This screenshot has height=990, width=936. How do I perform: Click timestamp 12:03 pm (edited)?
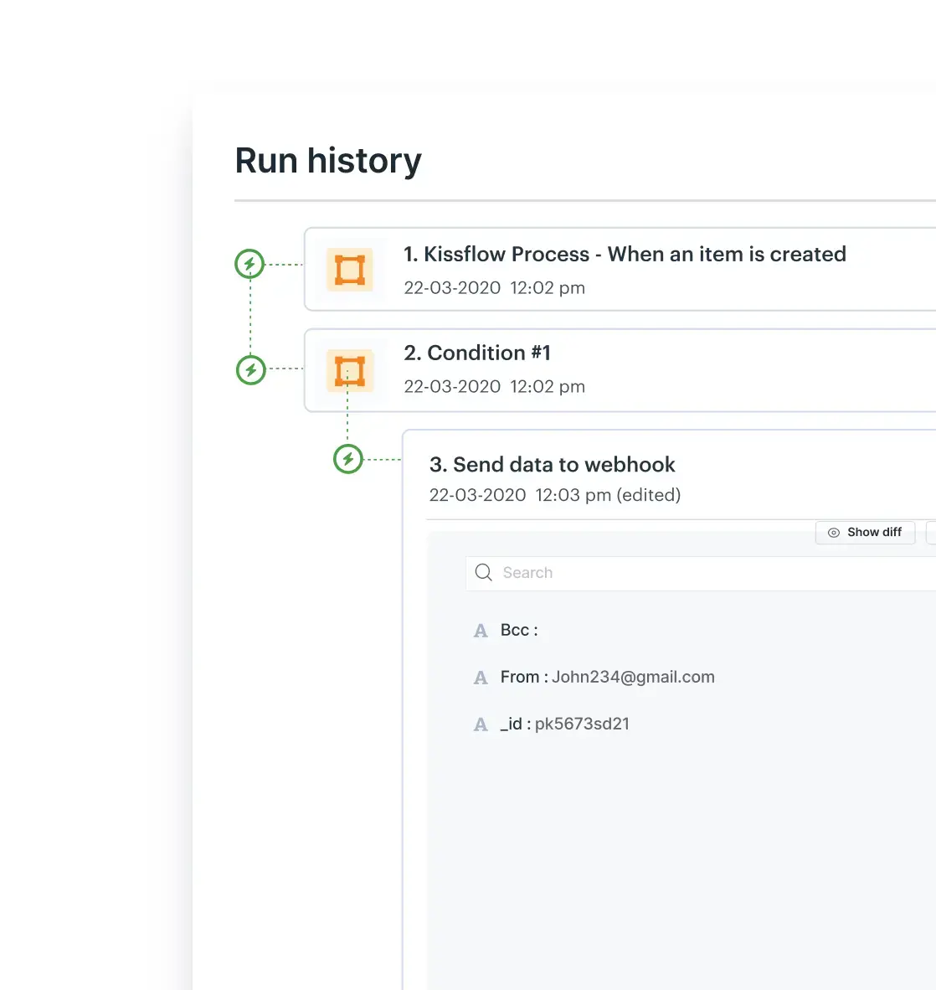pyautogui.click(x=608, y=495)
